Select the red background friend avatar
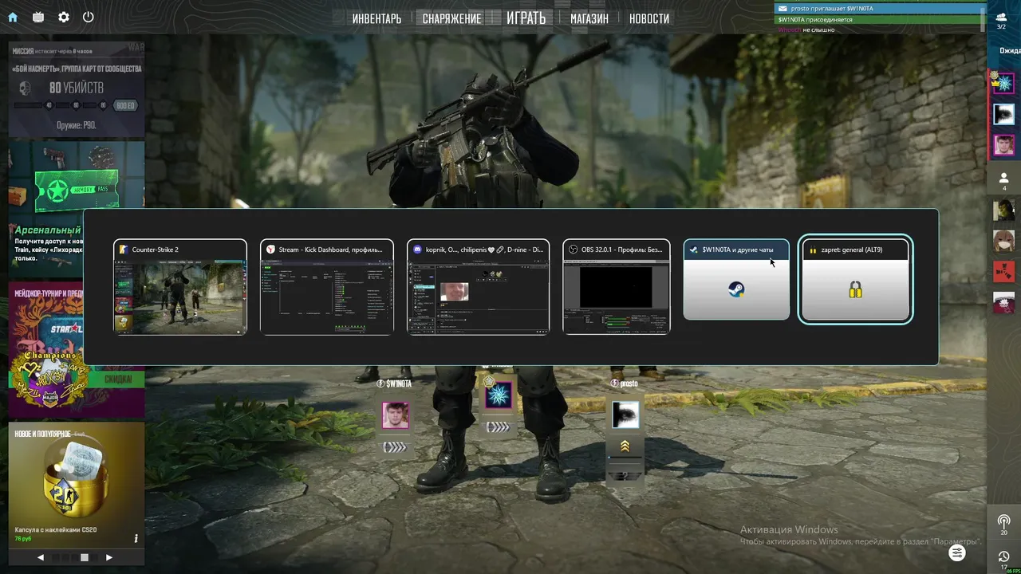 1003,271
